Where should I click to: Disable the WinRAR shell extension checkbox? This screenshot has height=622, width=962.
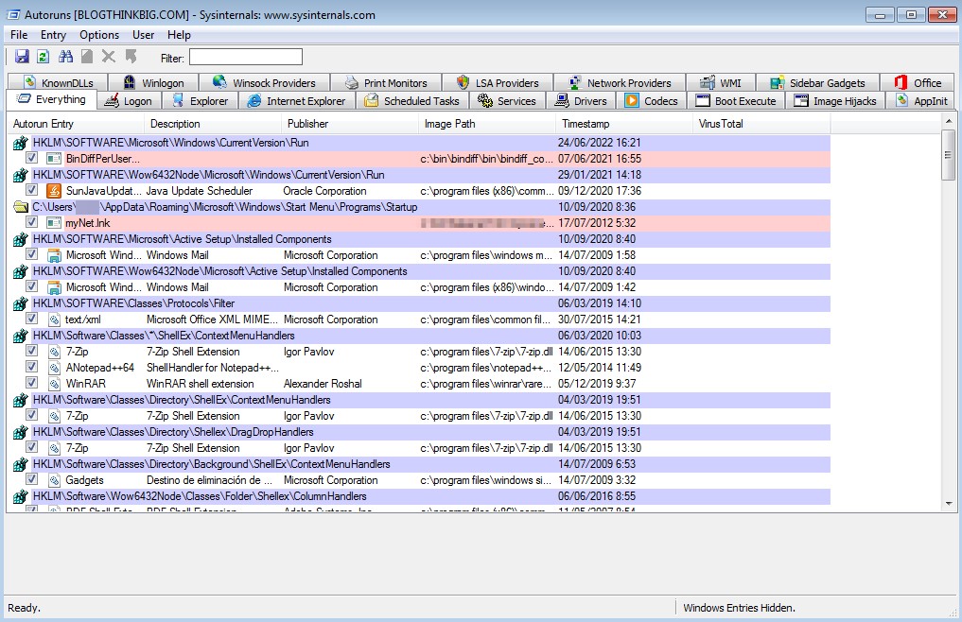(x=32, y=384)
